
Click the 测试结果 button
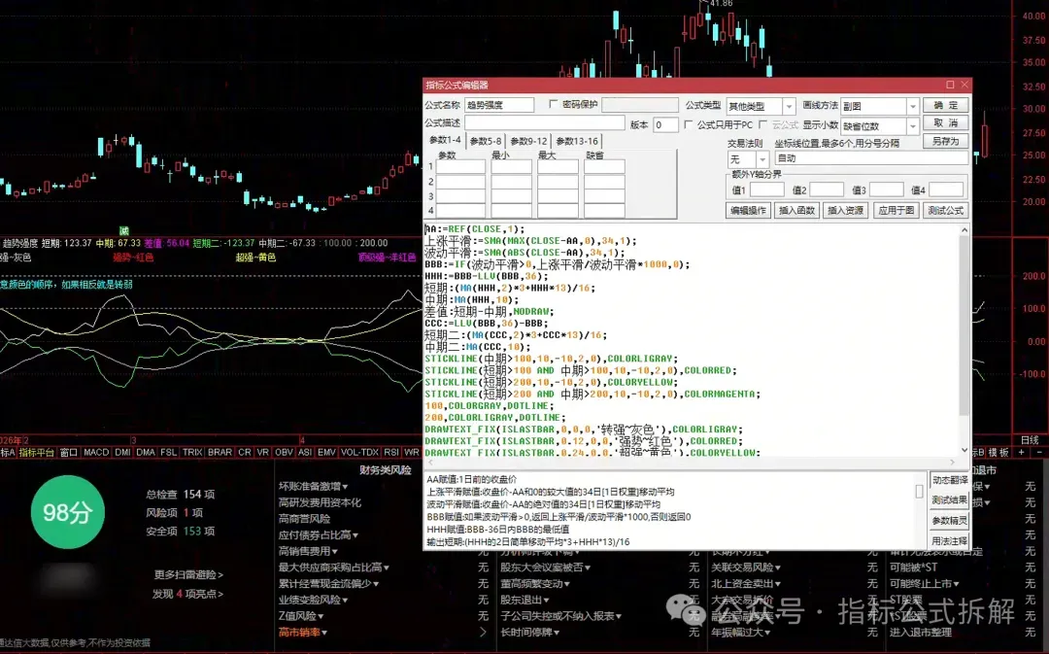click(949, 500)
